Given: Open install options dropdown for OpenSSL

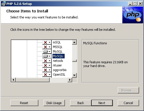Looking at the screenshot, I should click(x=49, y=74).
